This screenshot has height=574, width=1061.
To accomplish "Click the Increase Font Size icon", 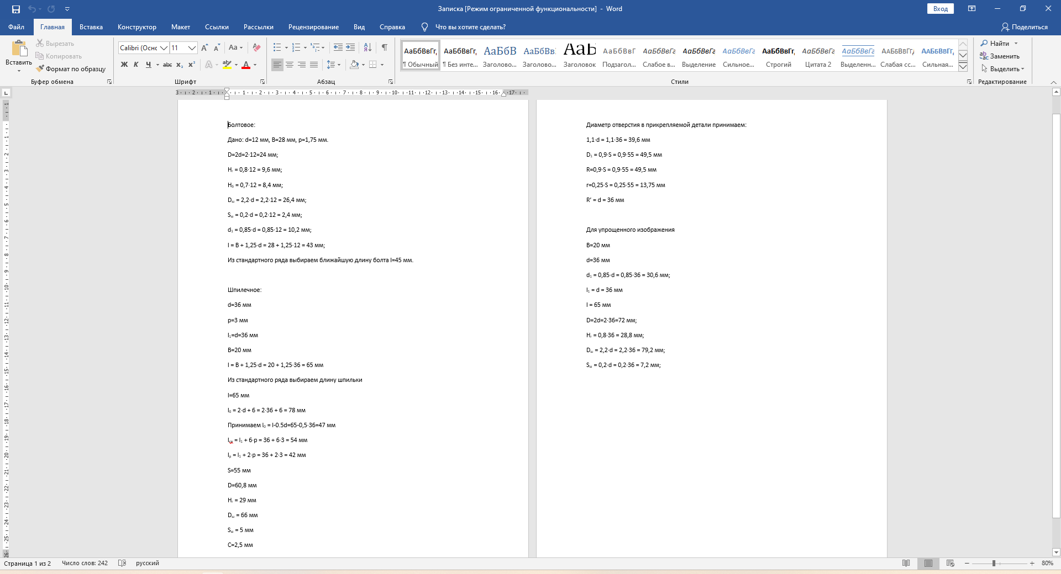I will click(205, 47).
